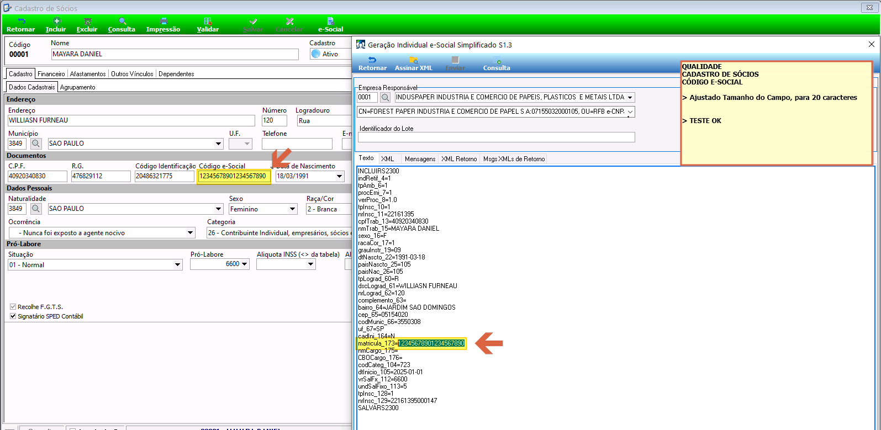Viewport: 881px width, 430px height.
Task: Switch to the Afastamentos tab
Action: (88, 73)
